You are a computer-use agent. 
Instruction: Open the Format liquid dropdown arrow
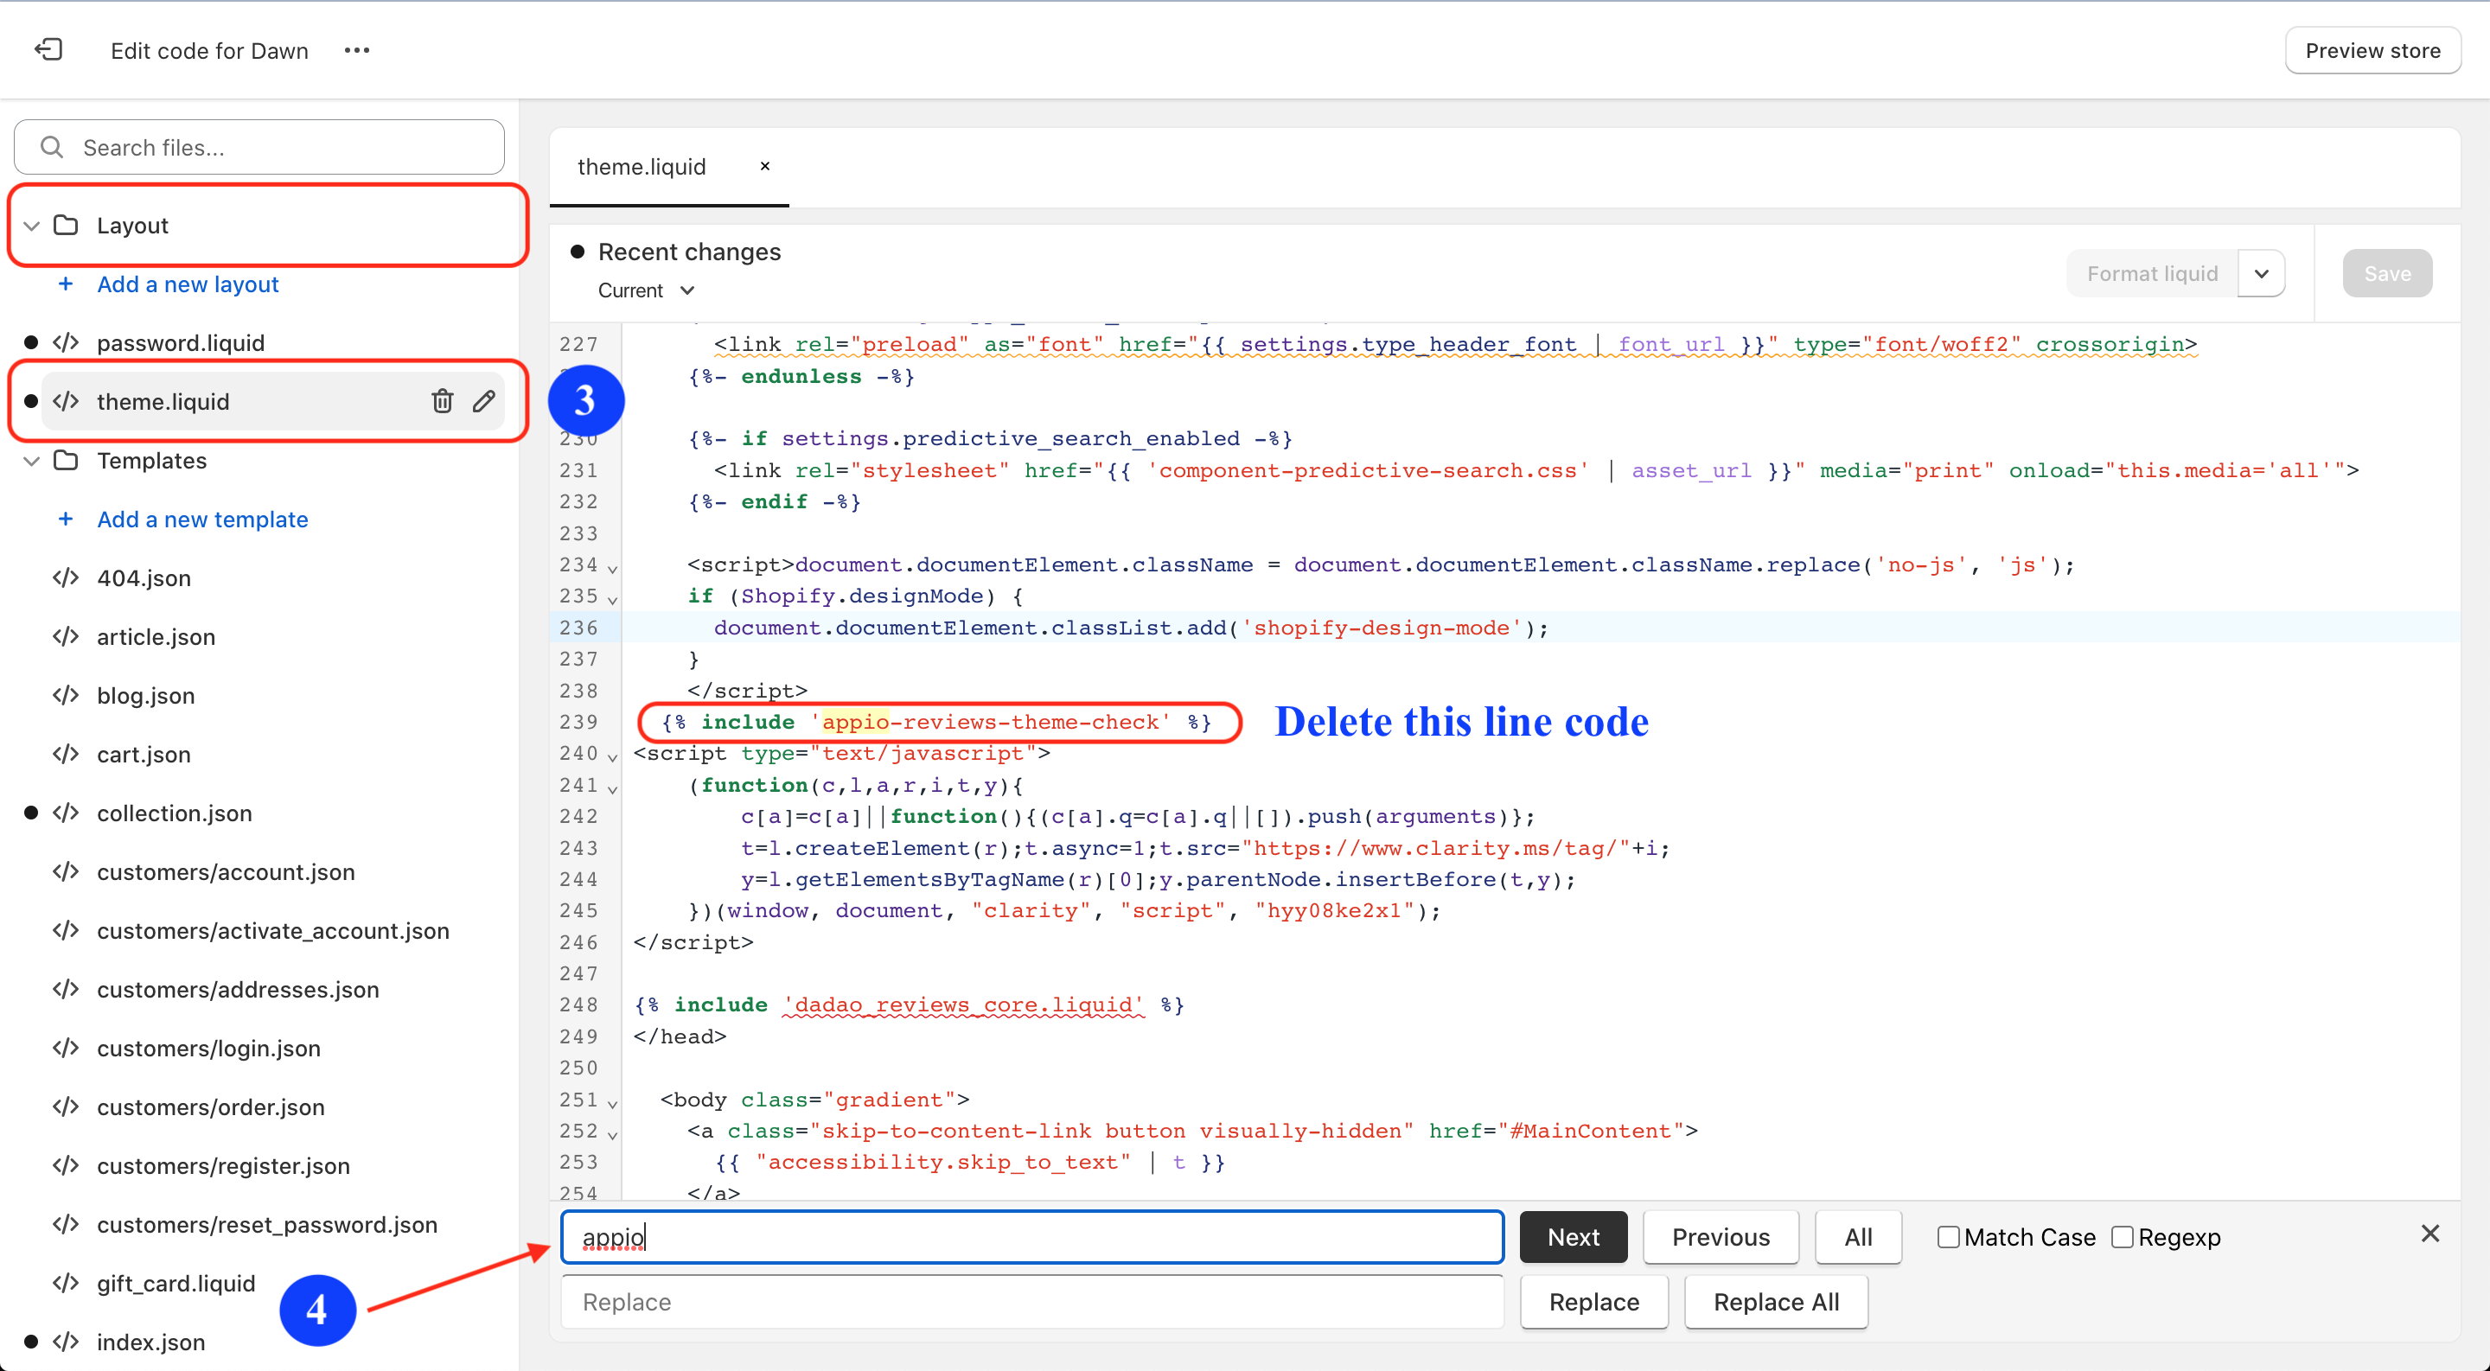click(x=2261, y=273)
